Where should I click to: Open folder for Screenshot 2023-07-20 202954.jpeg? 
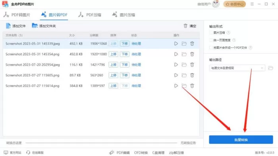[x=184, y=65]
